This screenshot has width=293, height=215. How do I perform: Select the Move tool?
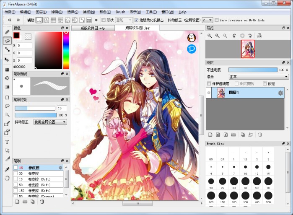(x=7, y=60)
